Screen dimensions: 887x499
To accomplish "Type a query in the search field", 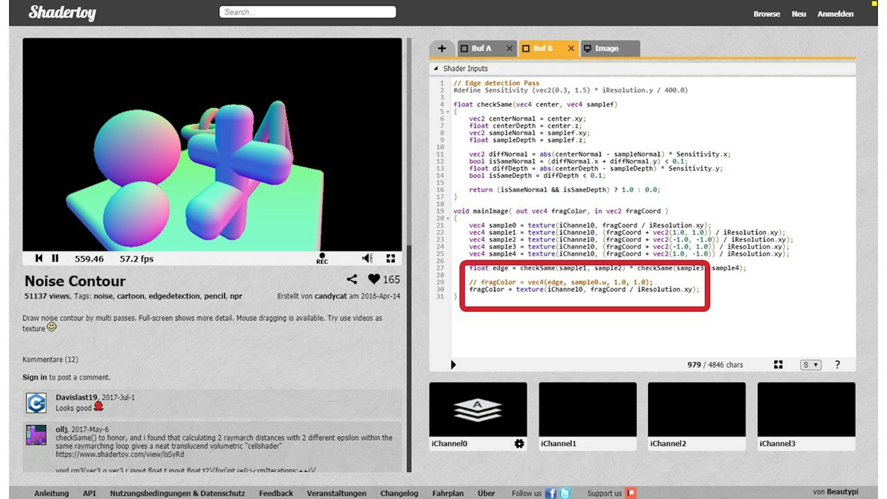I will [307, 12].
